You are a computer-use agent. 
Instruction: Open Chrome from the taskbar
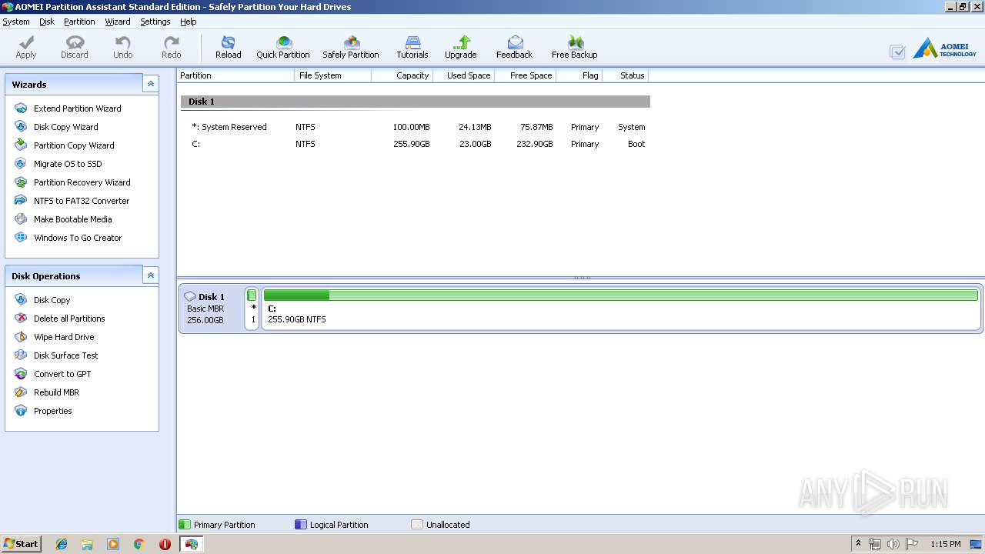(x=139, y=544)
